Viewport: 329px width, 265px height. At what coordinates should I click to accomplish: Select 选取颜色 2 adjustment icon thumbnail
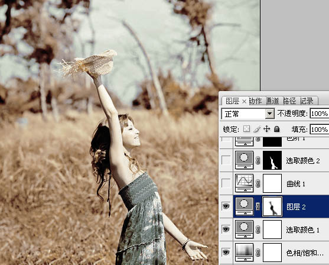pos(244,160)
